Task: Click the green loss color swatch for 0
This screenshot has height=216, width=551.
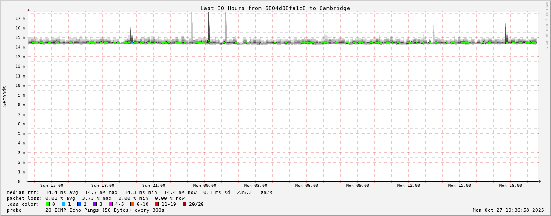Action: click(x=48, y=204)
